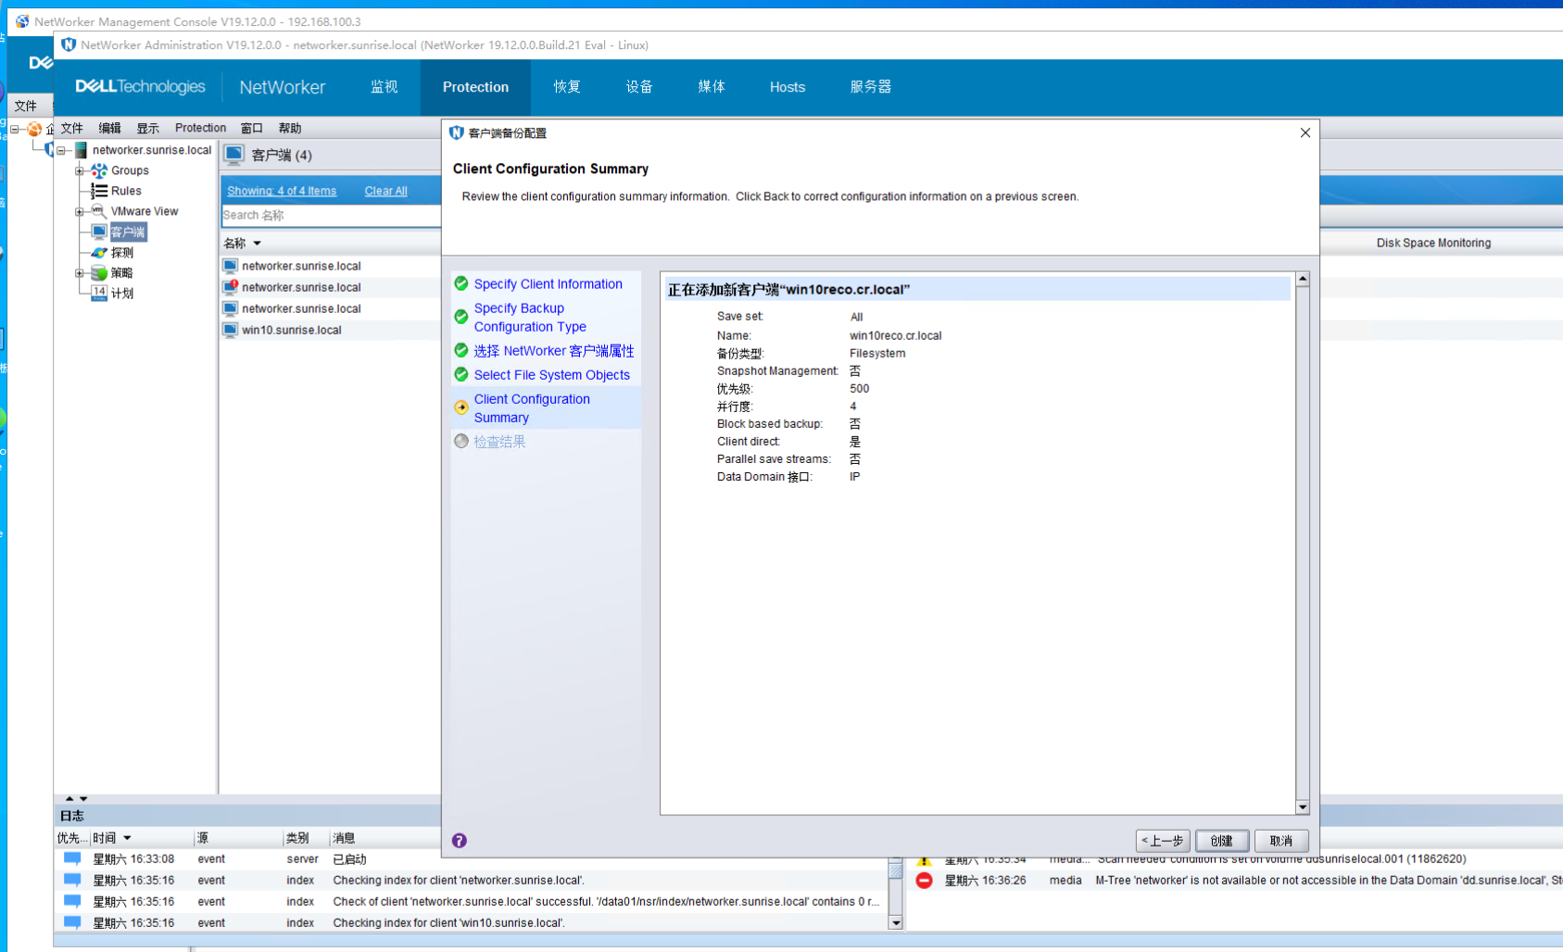Open the 显示 menu
The width and height of the screenshot is (1563, 952).
click(148, 128)
